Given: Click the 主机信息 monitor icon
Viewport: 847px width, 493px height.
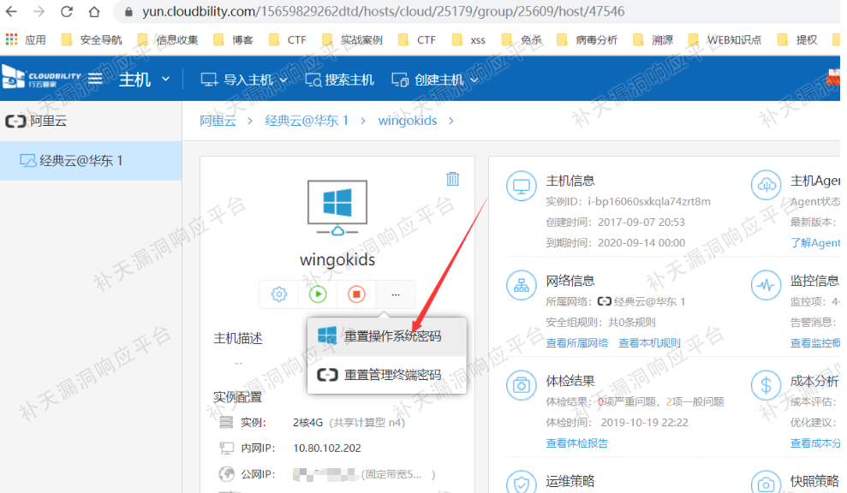Looking at the screenshot, I should click(522, 186).
